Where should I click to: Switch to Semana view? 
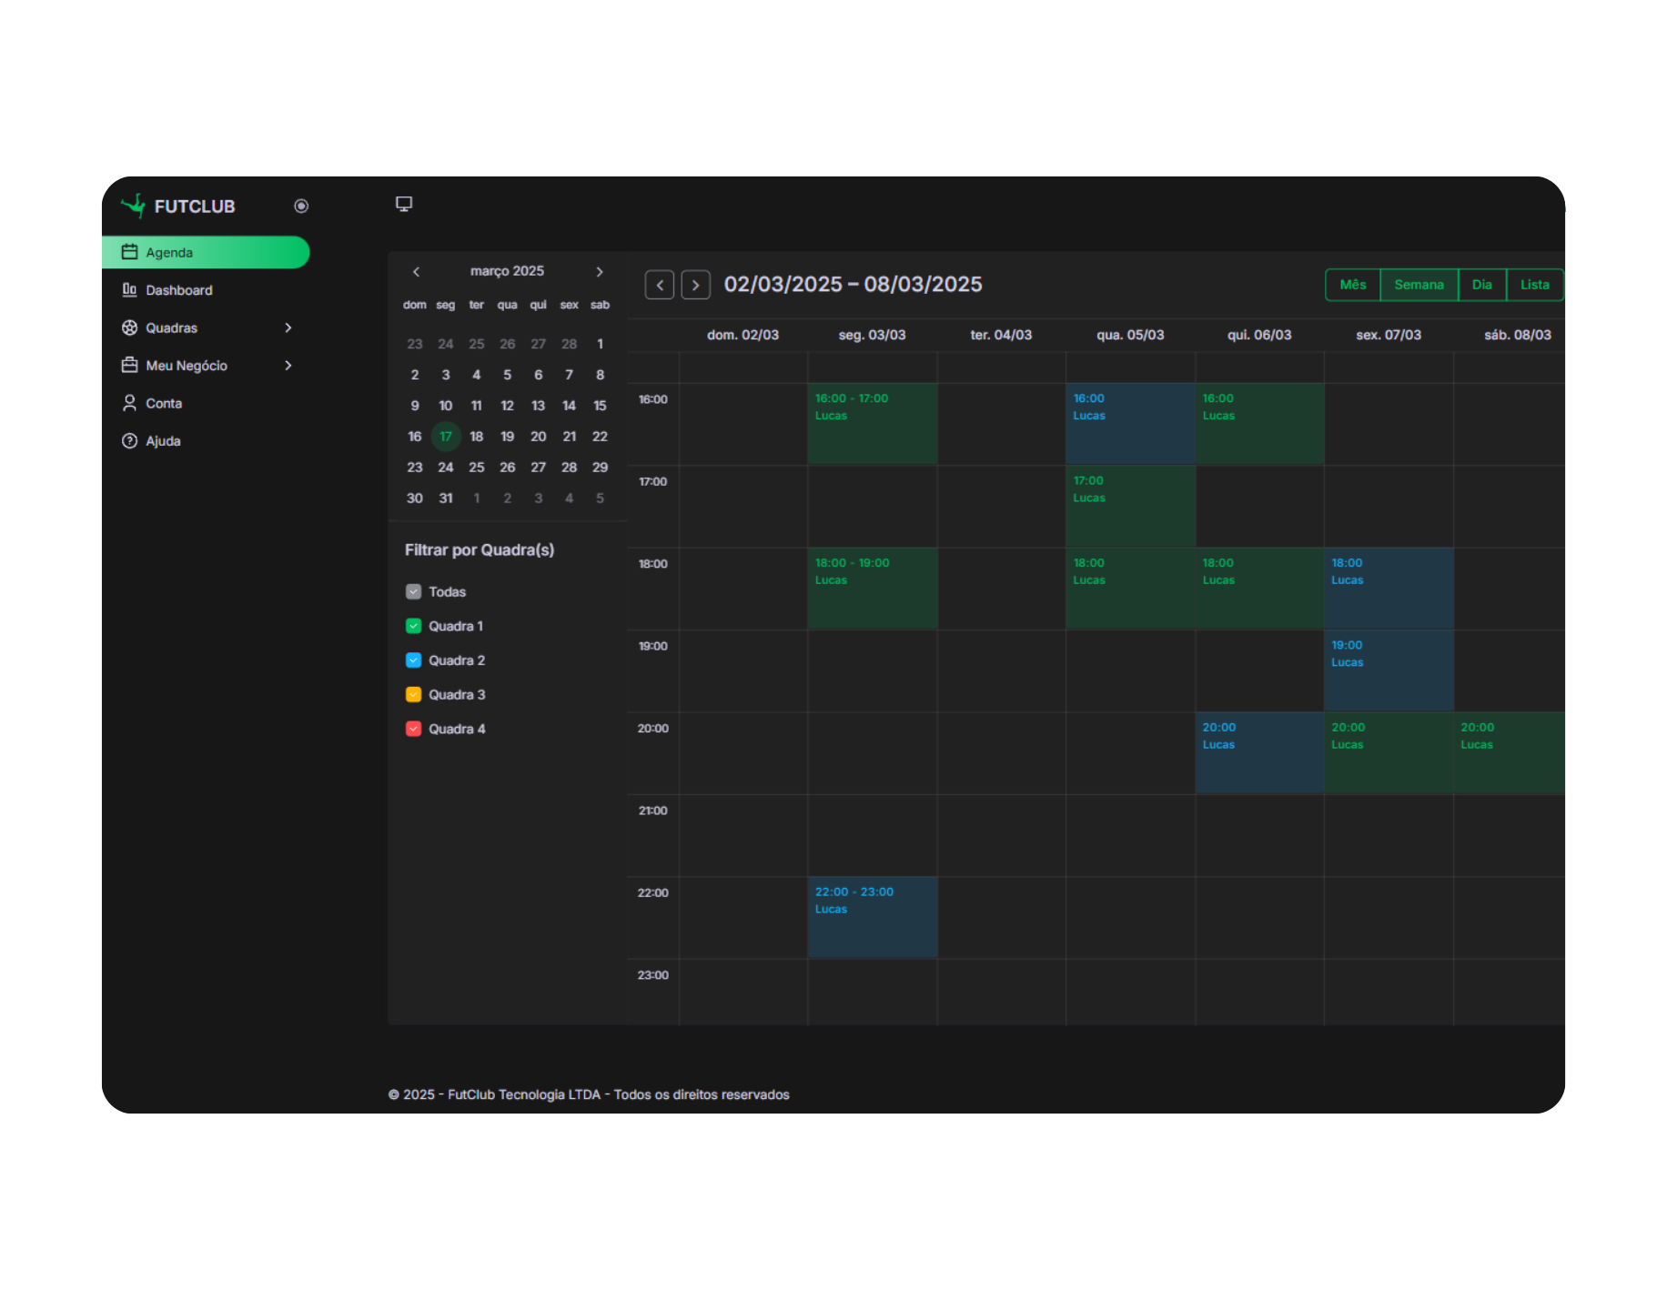pyautogui.click(x=1419, y=285)
